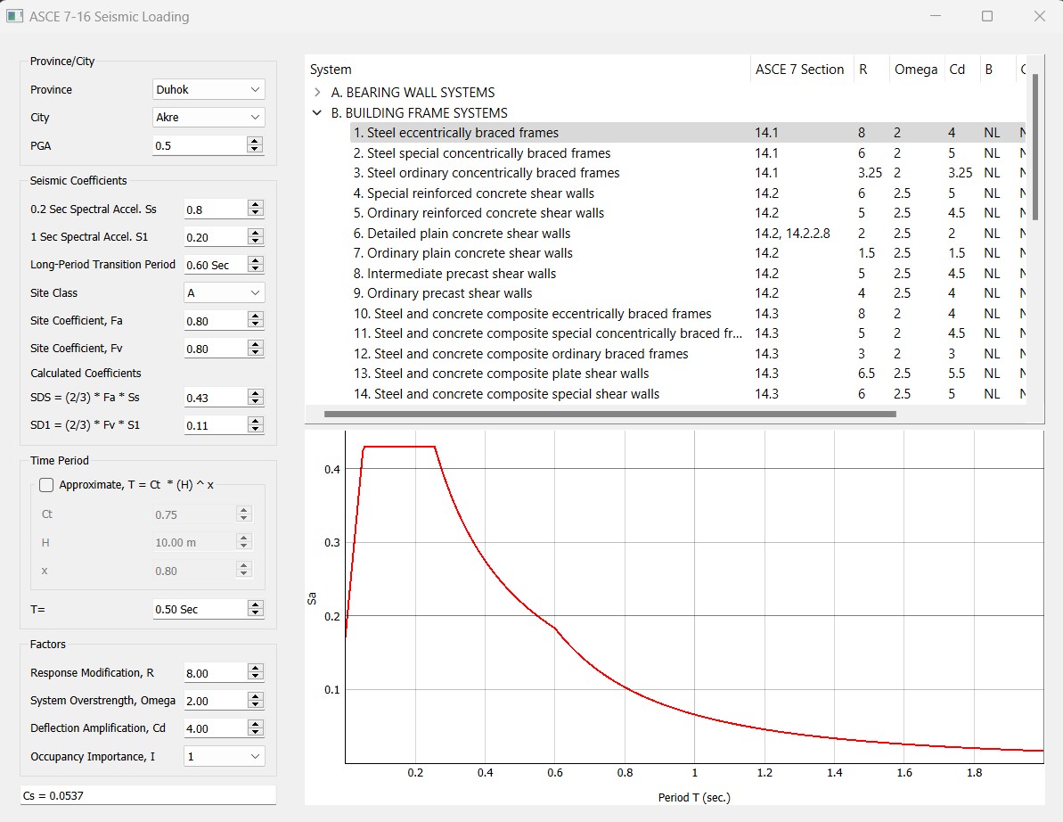Select composite eccentrically braced frames row

[687, 313]
